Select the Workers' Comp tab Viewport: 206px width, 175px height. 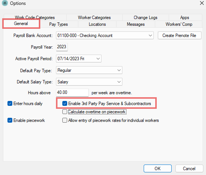pyautogui.click(x=179, y=24)
